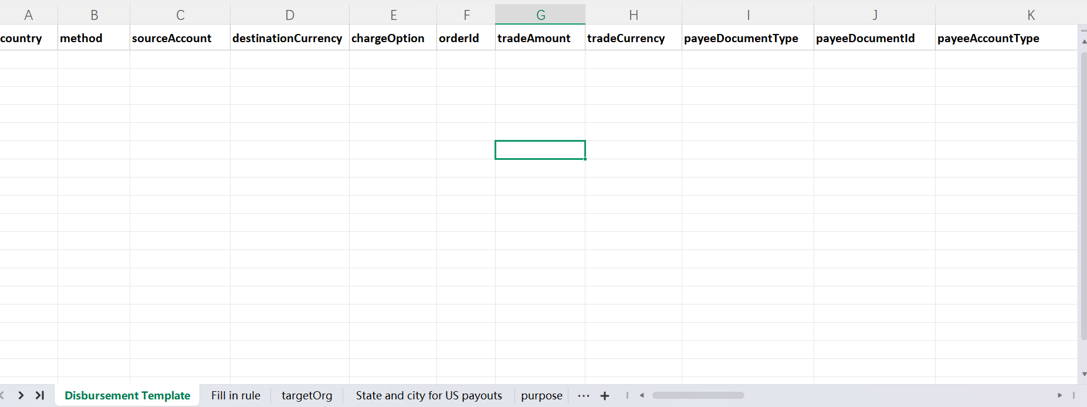The height and width of the screenshot is (407, 1087).
Task: Add a new sheet with plus icon
Action: coord(605,396)
